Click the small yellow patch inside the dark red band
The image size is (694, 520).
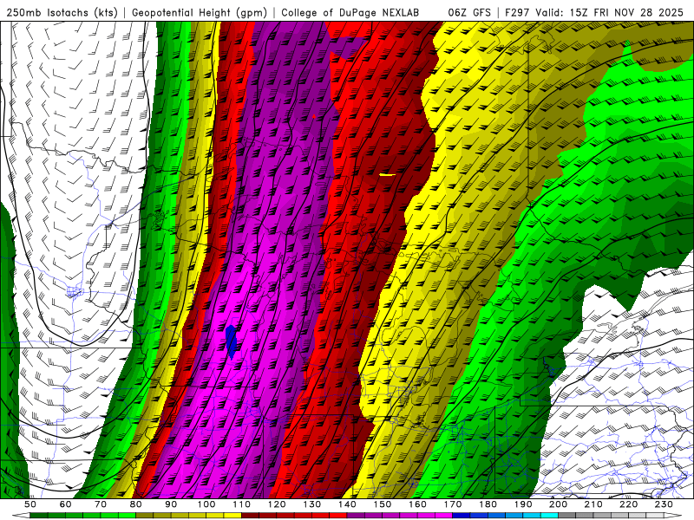point(387,175)
